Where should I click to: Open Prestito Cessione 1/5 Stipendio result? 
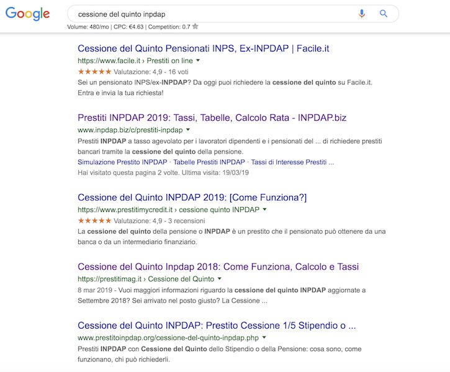click(217, 325)
